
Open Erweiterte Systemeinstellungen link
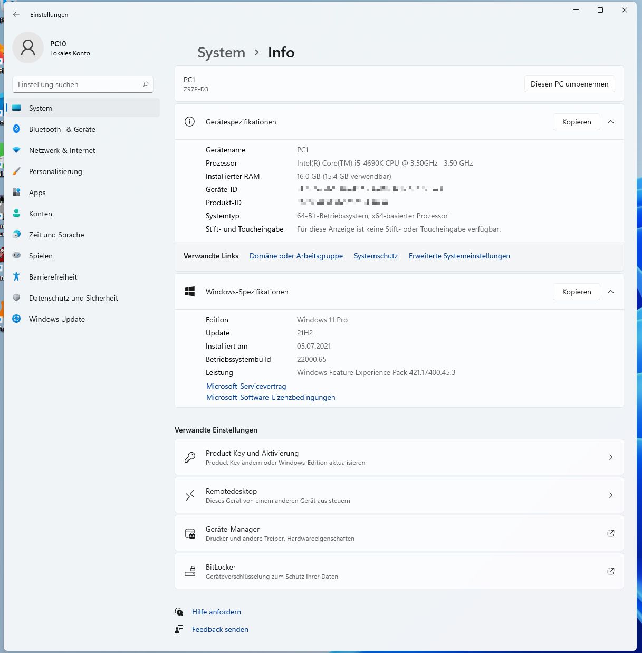(x=459, y=256)
